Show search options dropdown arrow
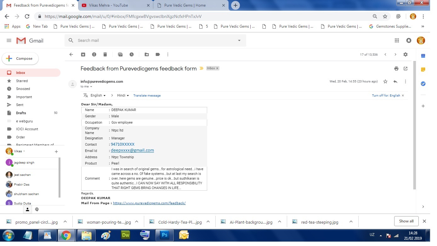The width and height of the screenshot is (437, 246). [239, 41]
